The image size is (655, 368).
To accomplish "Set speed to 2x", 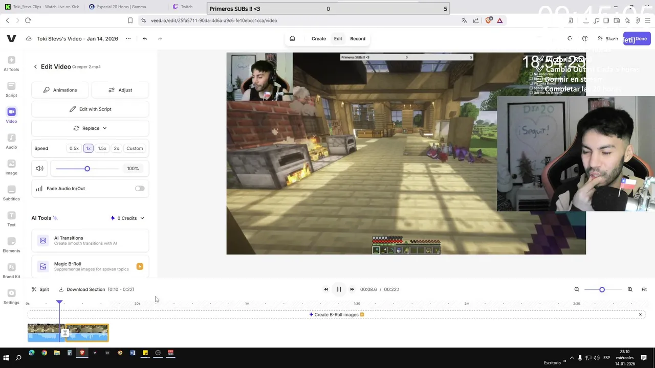I will [x=116, y=148].
